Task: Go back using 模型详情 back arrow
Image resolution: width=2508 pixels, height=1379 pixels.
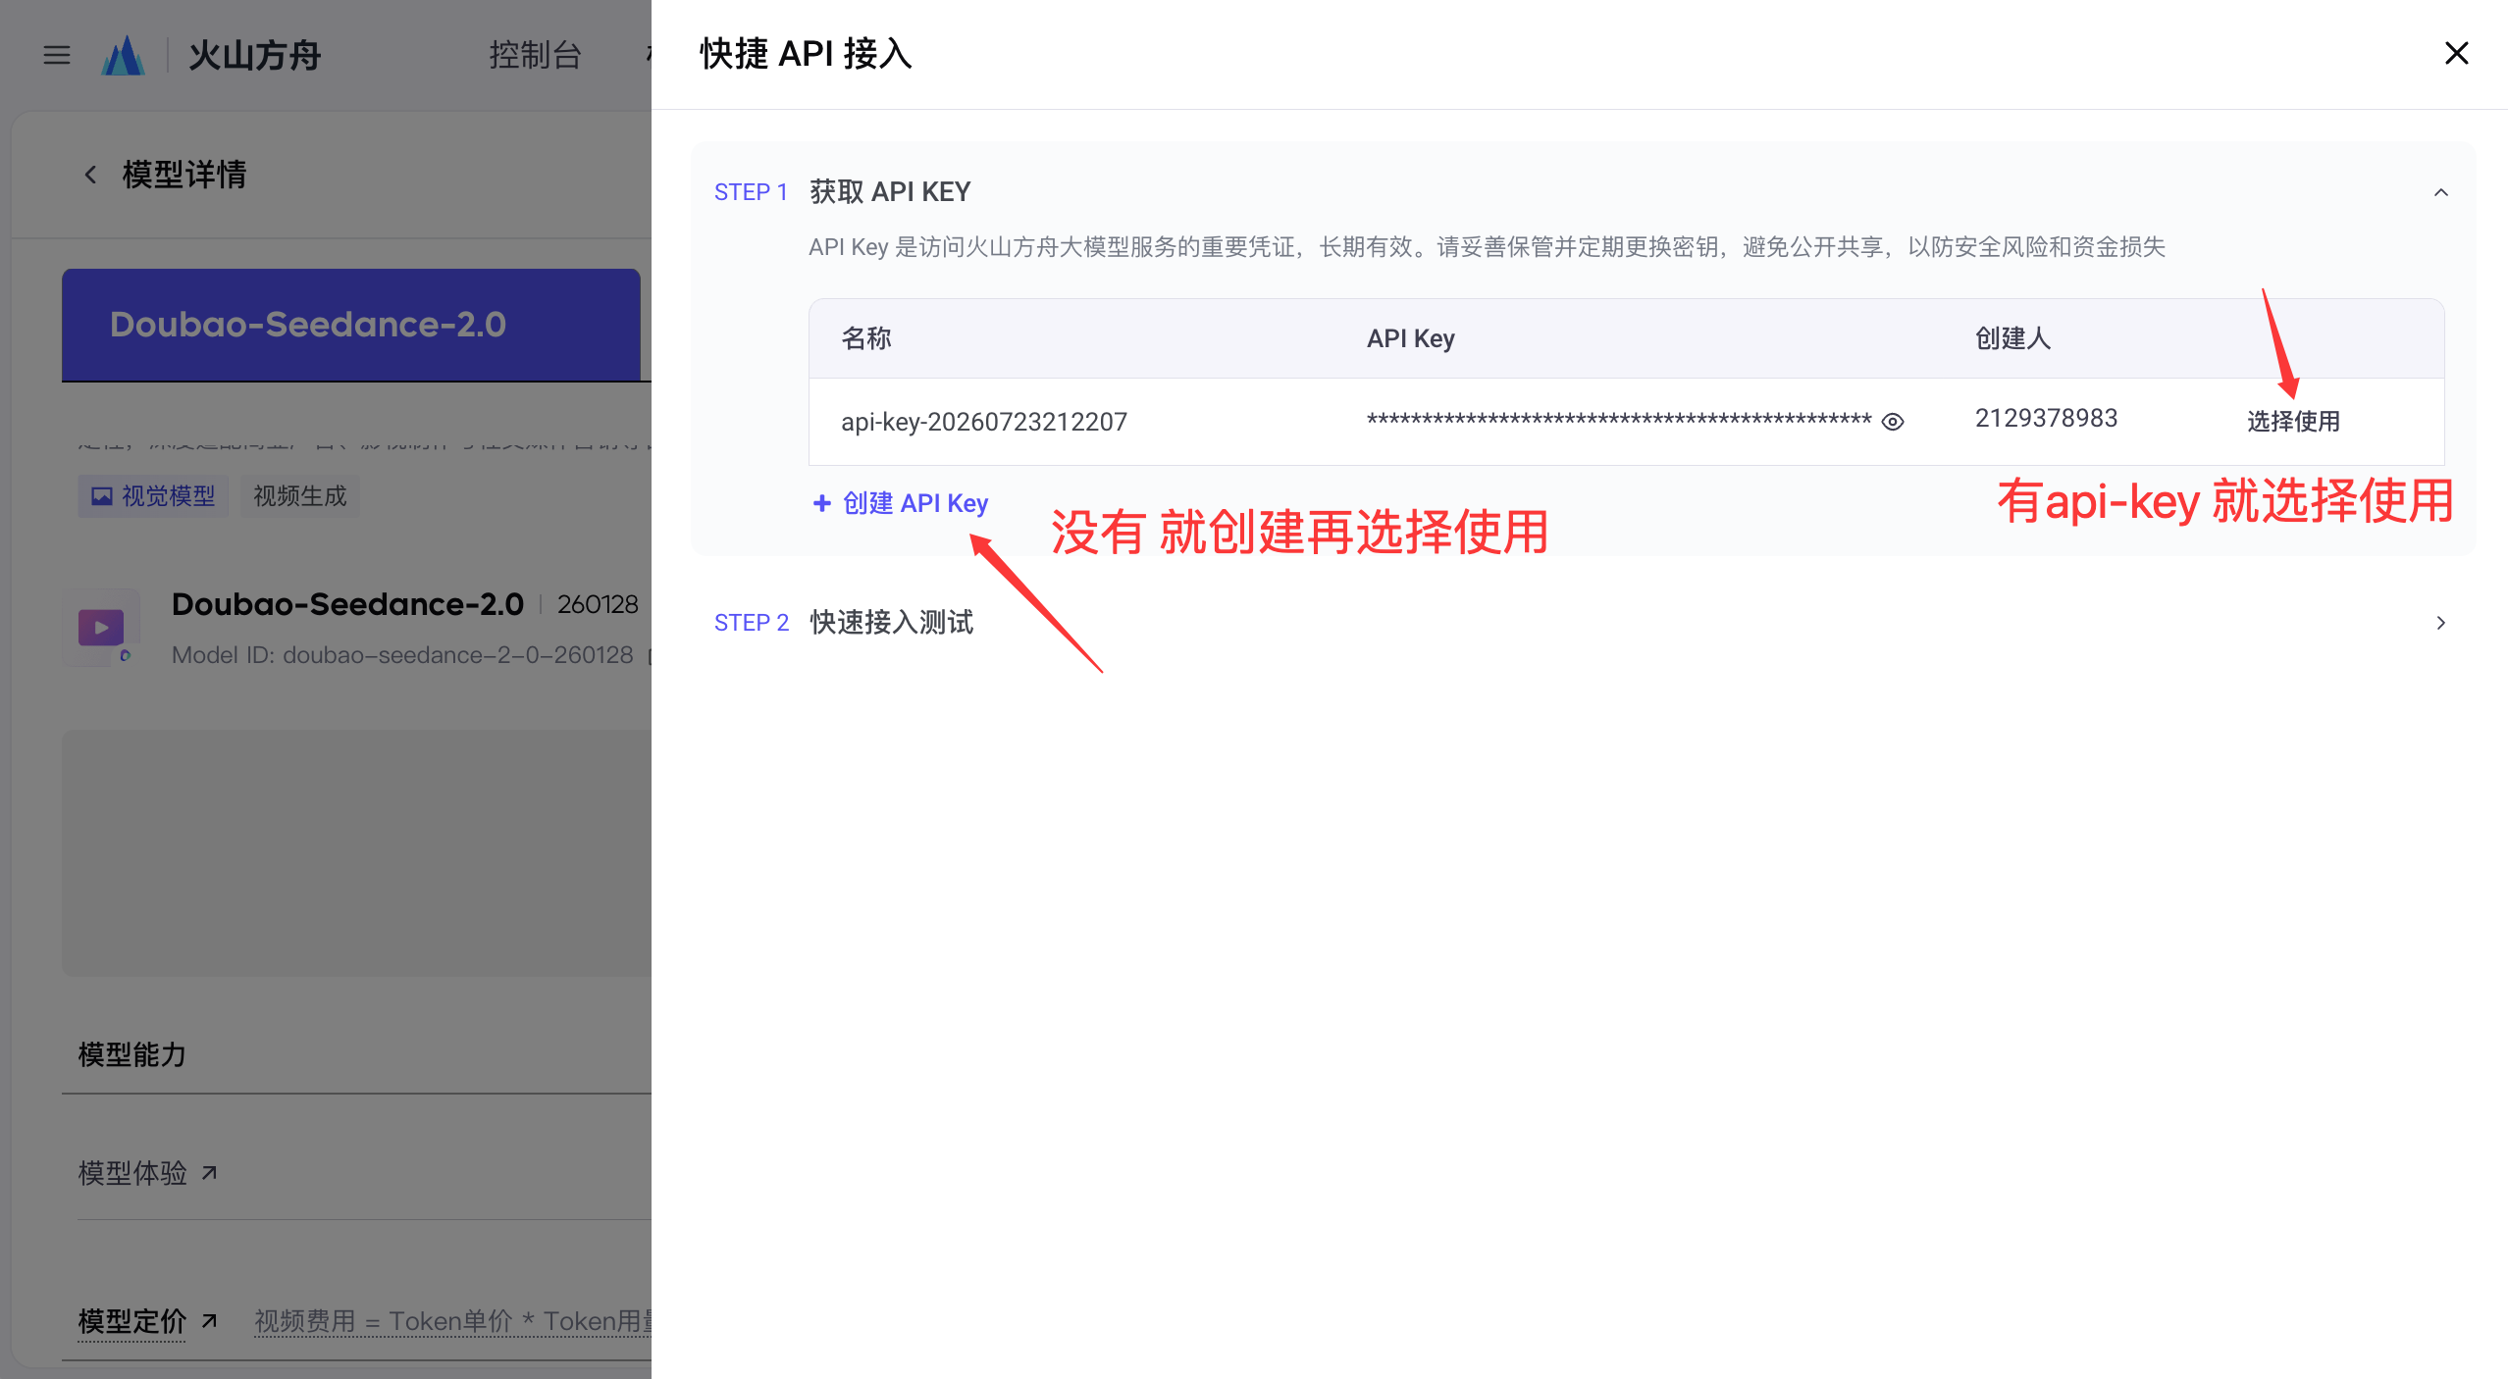Action: click(x=90, y=175)
